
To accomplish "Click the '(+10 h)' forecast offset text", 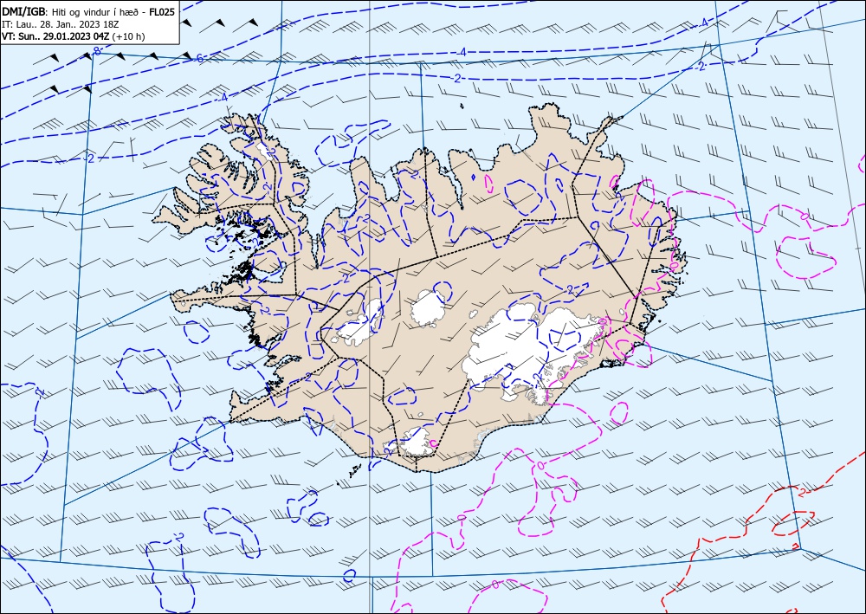I will click(x=128, y=36).
